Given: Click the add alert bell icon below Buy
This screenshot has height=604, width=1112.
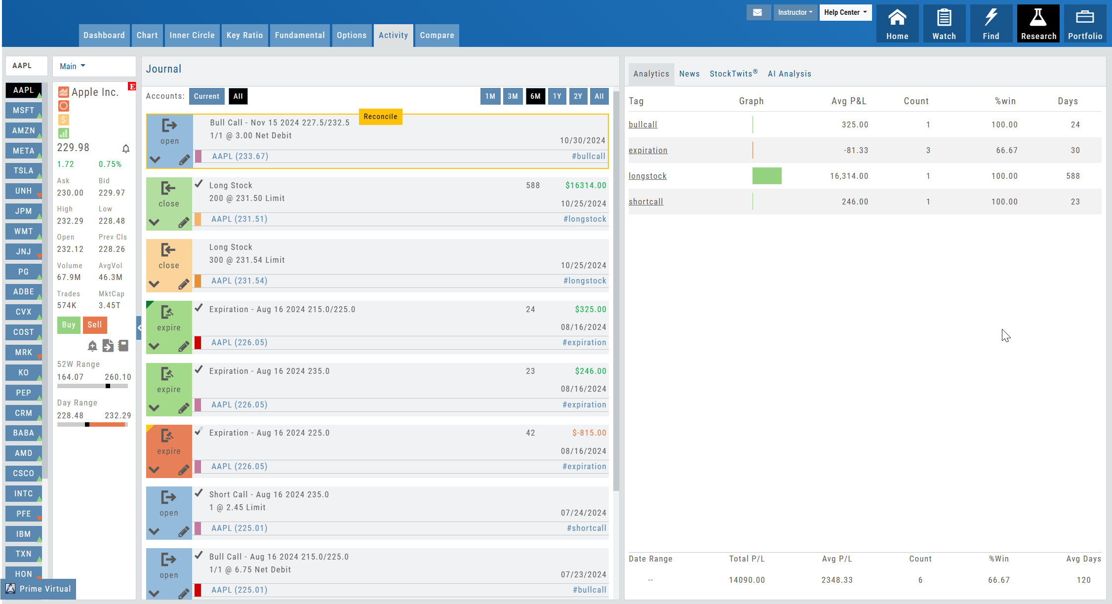Looking at the screenshot, I should (x=92, y=346).
